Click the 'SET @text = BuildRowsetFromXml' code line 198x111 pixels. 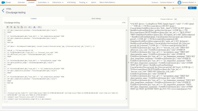[x=51, y=46]
